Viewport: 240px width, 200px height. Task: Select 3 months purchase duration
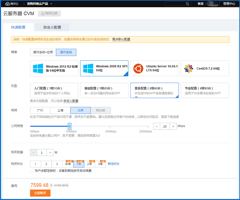tap(57, 164)
